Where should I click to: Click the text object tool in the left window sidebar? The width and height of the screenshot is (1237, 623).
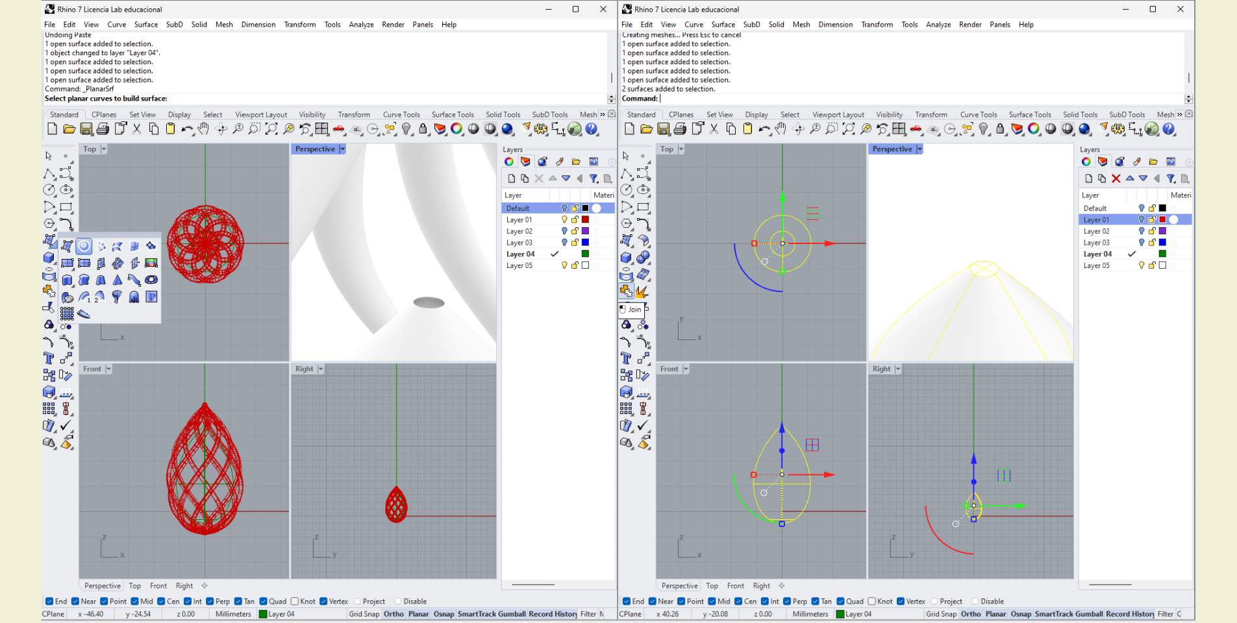click(49, 358)
